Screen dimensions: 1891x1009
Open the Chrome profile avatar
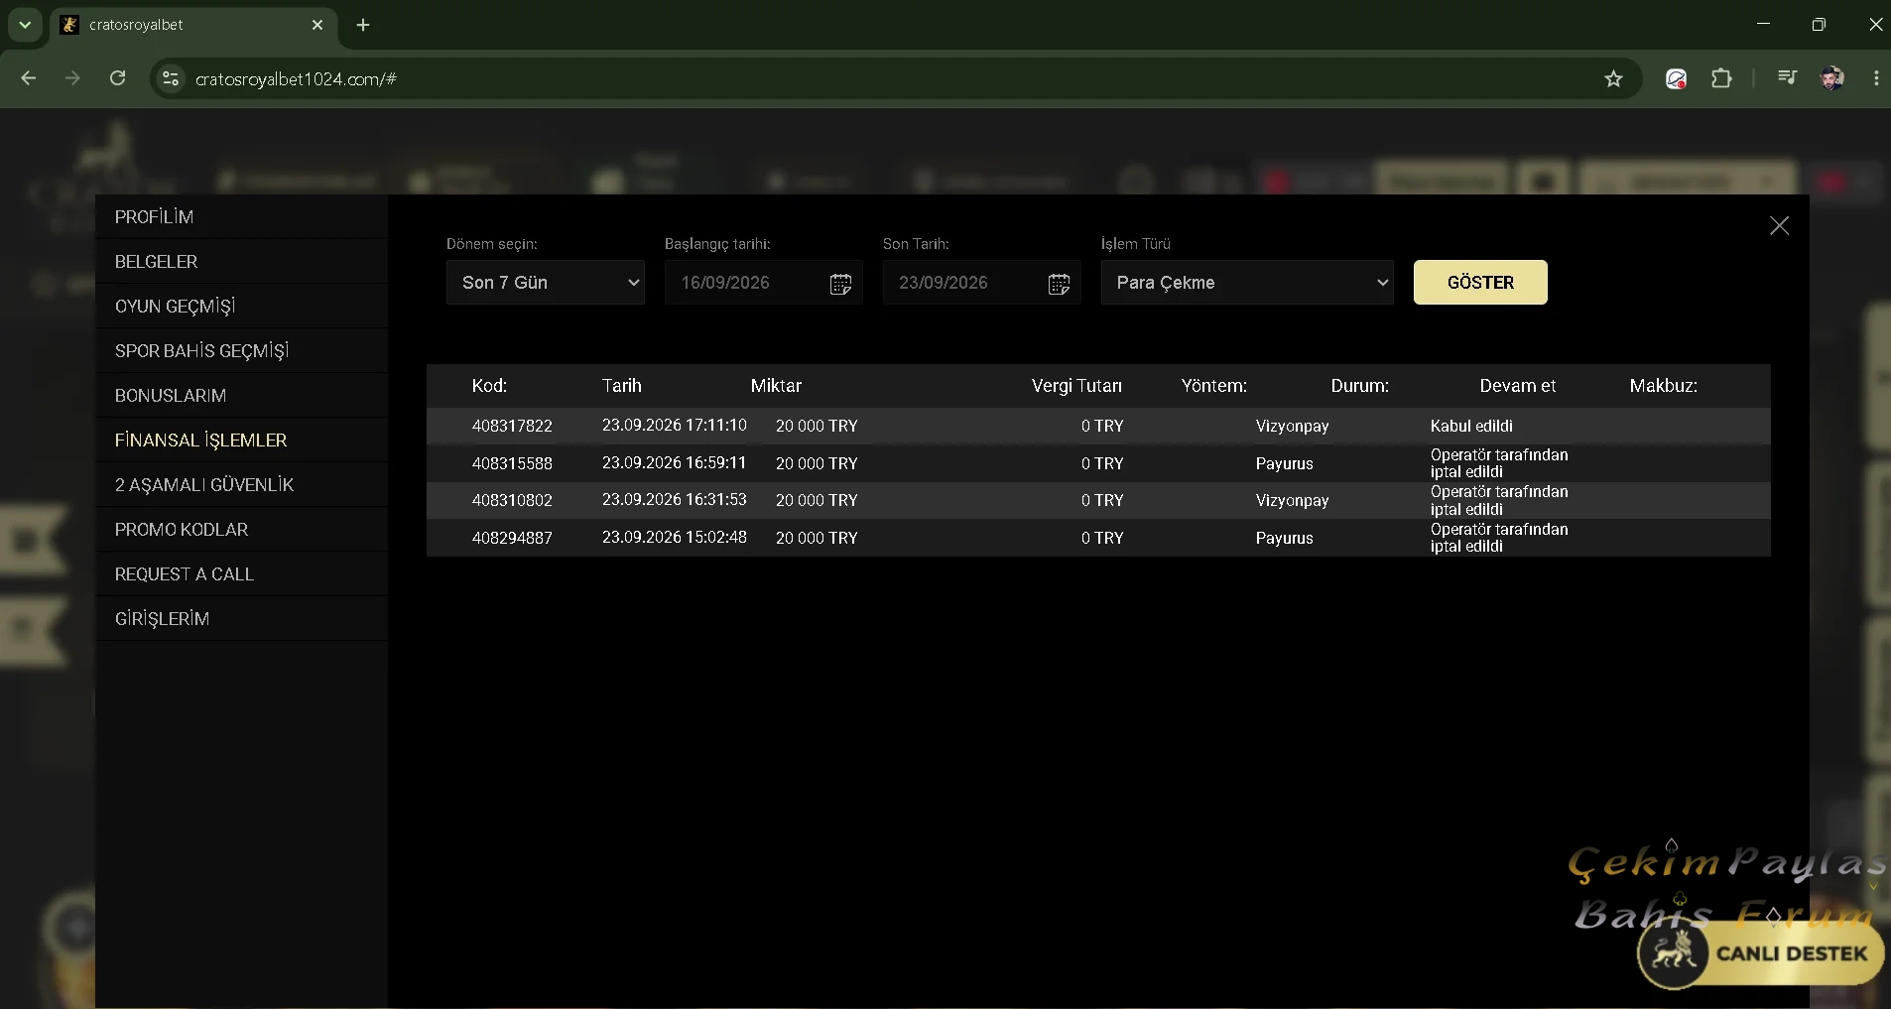click(1831, 78)
